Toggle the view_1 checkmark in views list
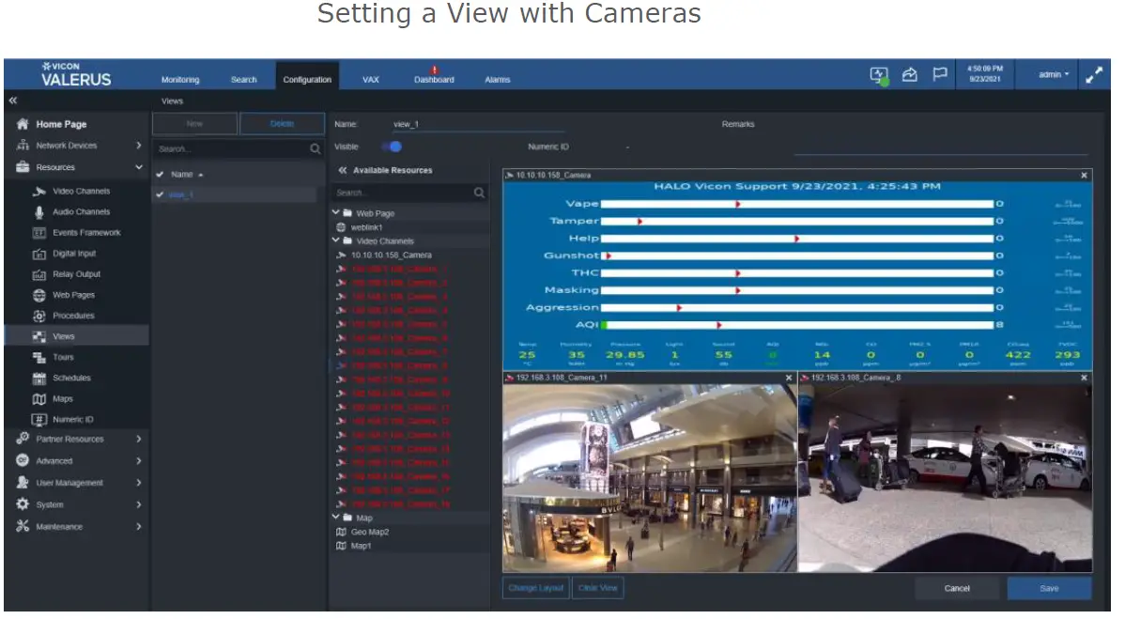 160,194
